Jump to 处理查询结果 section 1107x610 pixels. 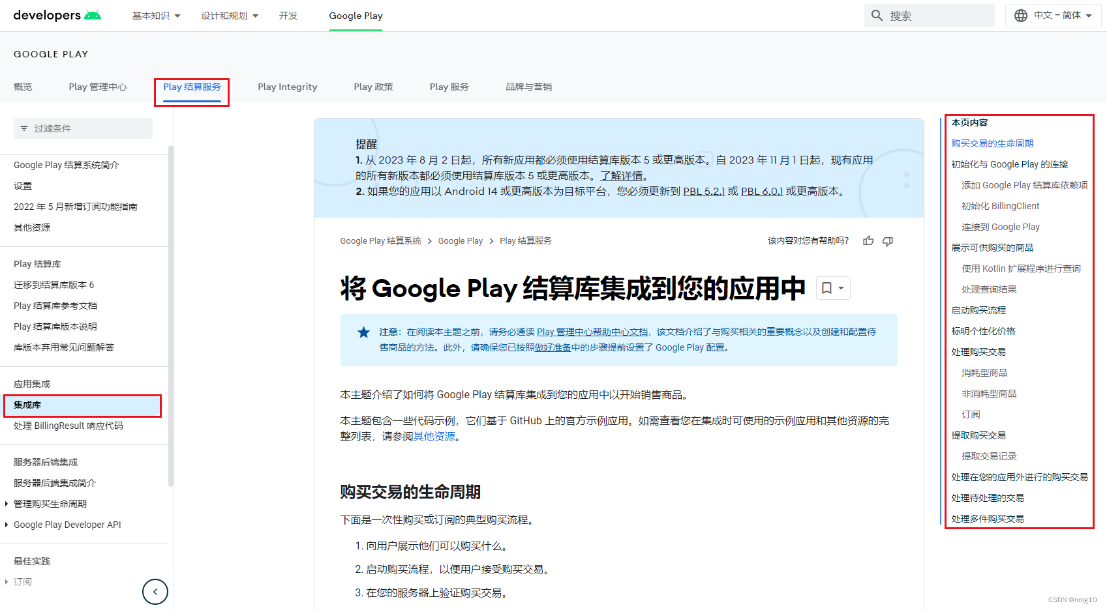[x=989, y=289]
